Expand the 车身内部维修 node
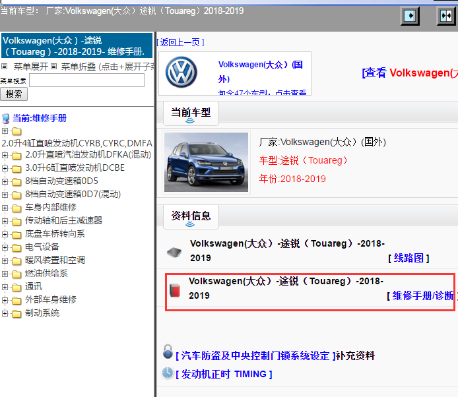Viewport: 458px width, 397px height. [x=5, y=208]
